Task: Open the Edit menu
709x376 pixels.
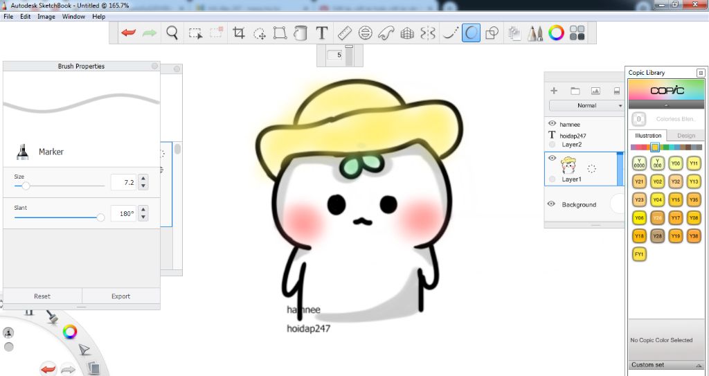Action: pos(26,17)
